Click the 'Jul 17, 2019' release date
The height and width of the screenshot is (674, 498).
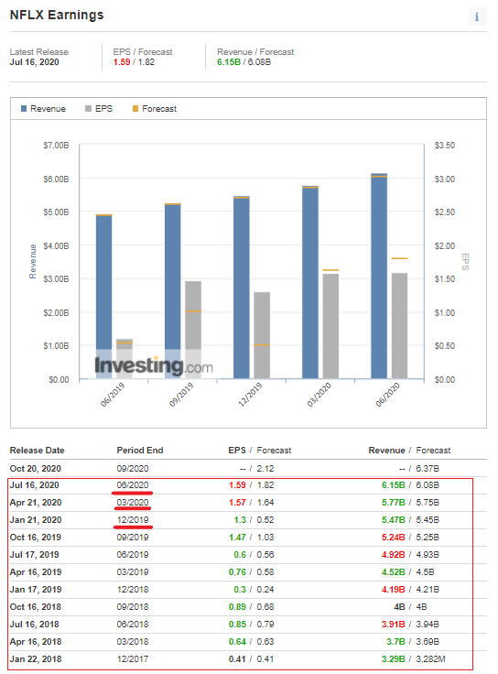(x=35, y=555)
